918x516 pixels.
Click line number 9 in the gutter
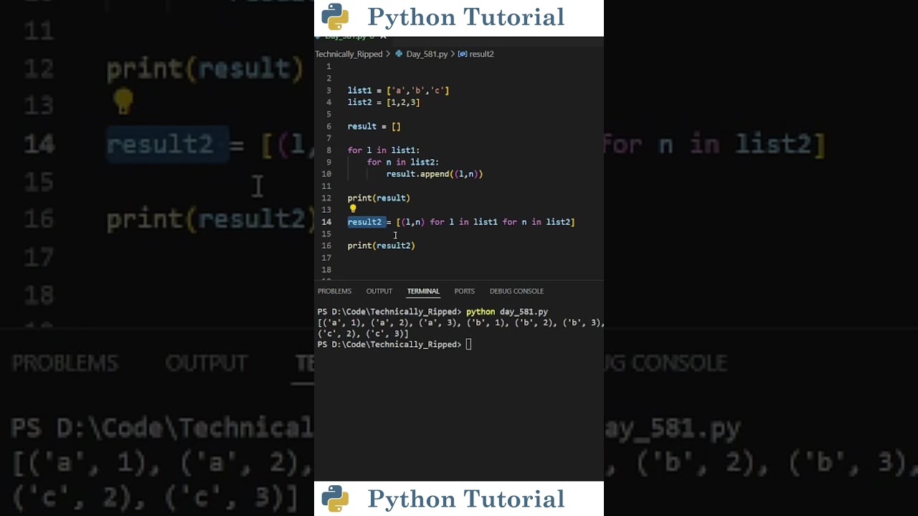coord(328,162)
